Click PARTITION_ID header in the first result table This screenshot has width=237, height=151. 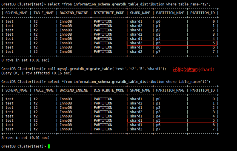[202, 13]
